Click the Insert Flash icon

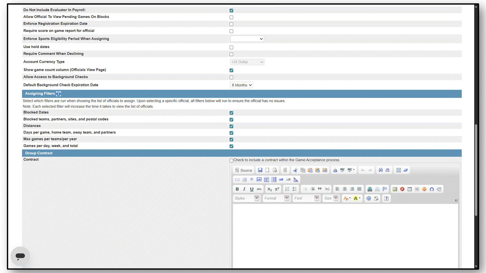point(402,189)
